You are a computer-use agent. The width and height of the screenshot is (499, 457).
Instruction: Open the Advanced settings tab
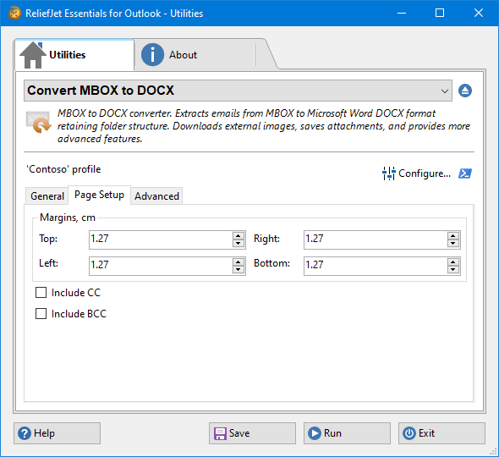(156, 195)
